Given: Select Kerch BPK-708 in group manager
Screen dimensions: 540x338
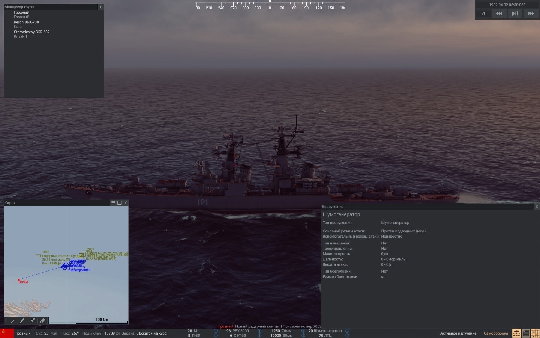Looking at the screenshot, I should 26,22.
